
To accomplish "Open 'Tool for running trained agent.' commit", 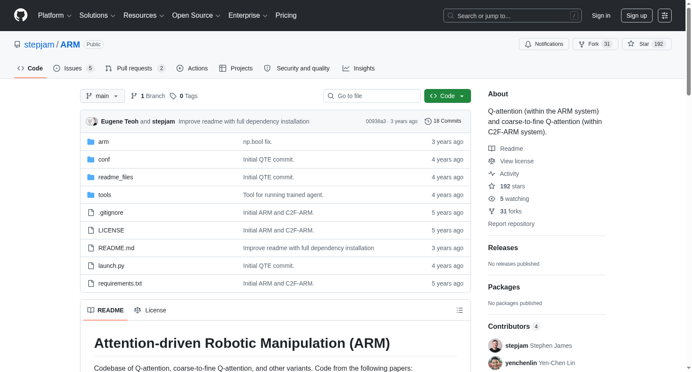I will [x=283, y=195].
